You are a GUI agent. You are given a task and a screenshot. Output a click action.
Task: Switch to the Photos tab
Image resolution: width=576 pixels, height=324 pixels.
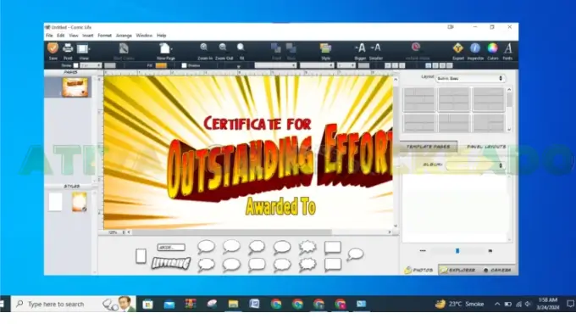(x=418, y=271)
